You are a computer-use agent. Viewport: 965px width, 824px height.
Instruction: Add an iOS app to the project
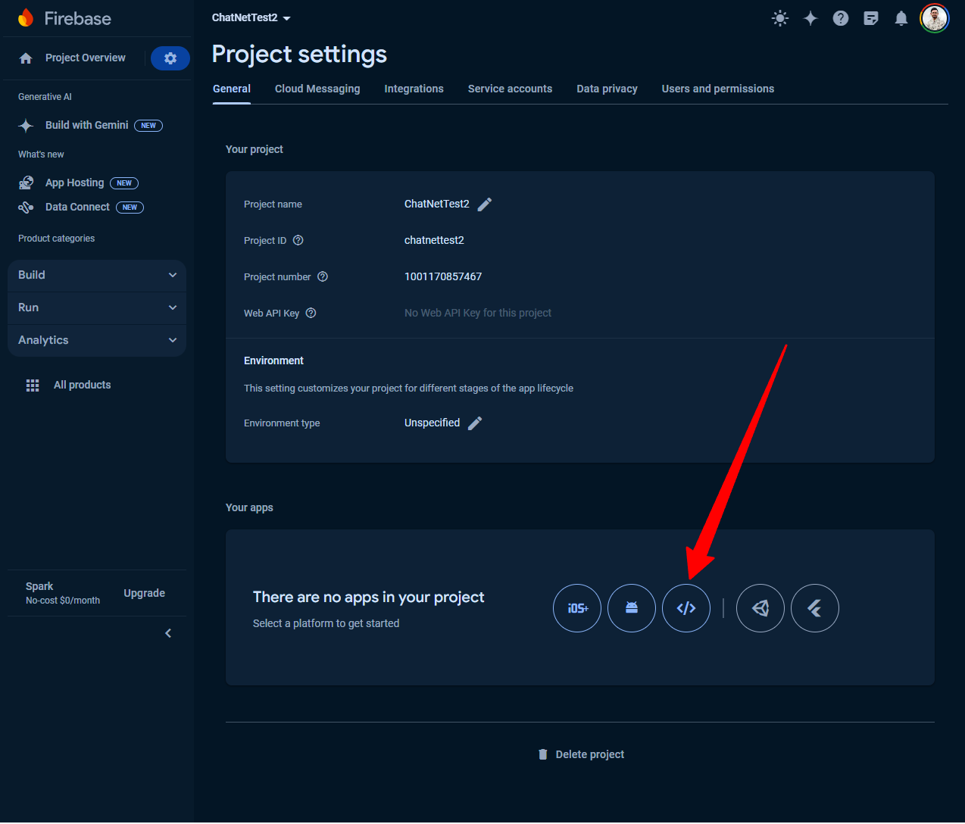577,608
